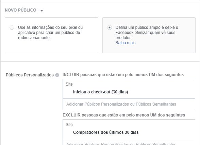Image resolution: width=200 pixels, height=145 pixels.
Task: Click the Públicos Personalizados label
Action: (x=30, y=75)
